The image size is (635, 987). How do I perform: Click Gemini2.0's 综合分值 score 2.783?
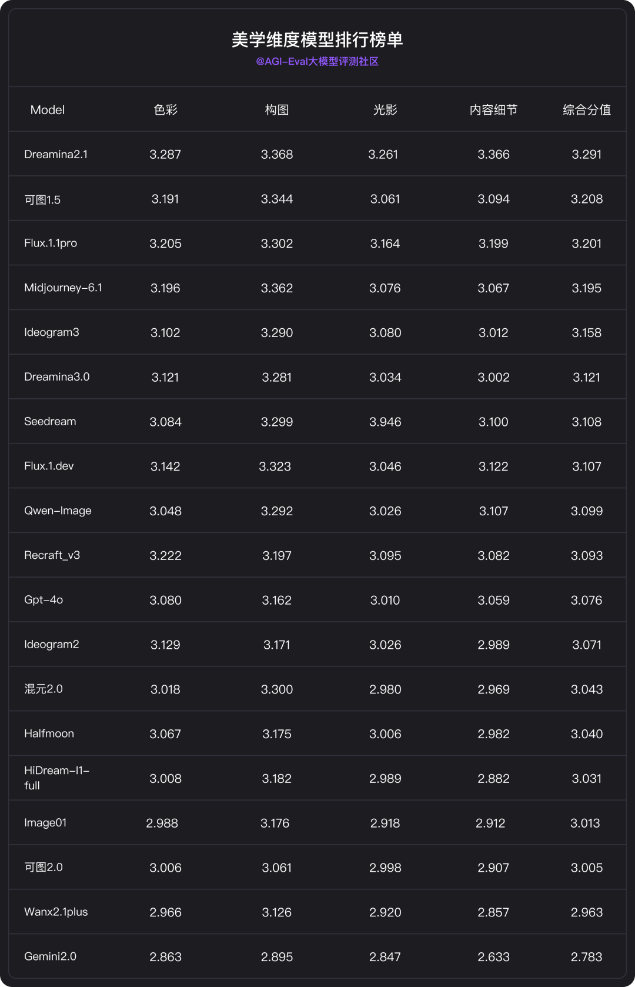[586, 957]
